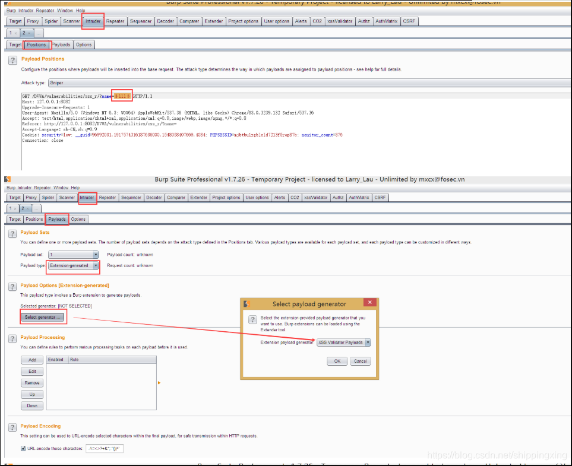Open the Payload set dropdown
This screenshot has width=572, height=466.
click(x=73, y=255)
